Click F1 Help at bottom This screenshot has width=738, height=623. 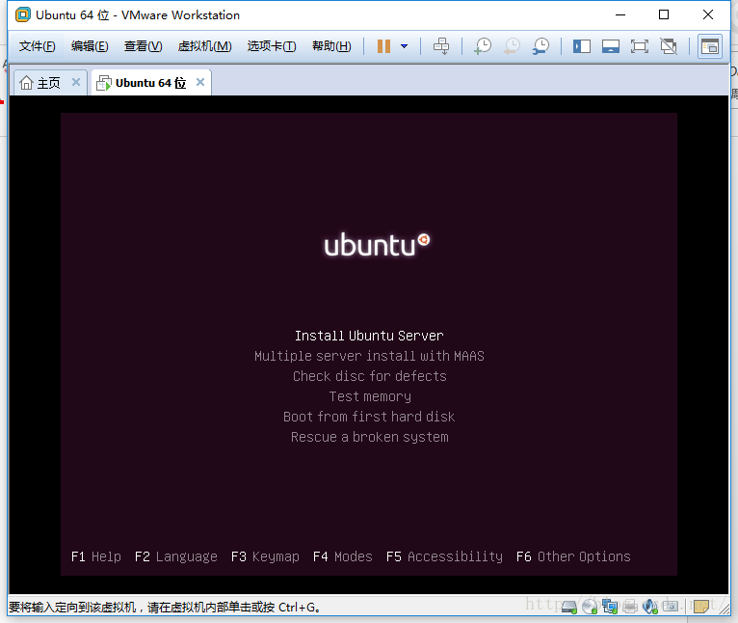pos(96,556)
